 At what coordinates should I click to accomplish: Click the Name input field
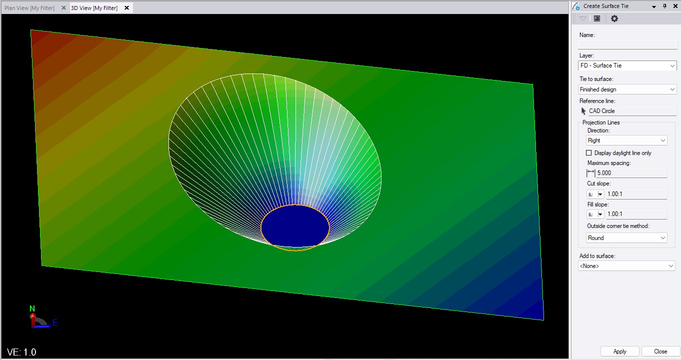[627, 44]
